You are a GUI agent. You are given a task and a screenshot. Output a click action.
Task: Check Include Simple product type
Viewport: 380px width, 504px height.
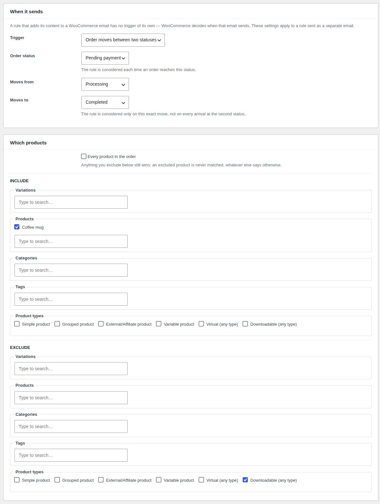coord(17,324)
